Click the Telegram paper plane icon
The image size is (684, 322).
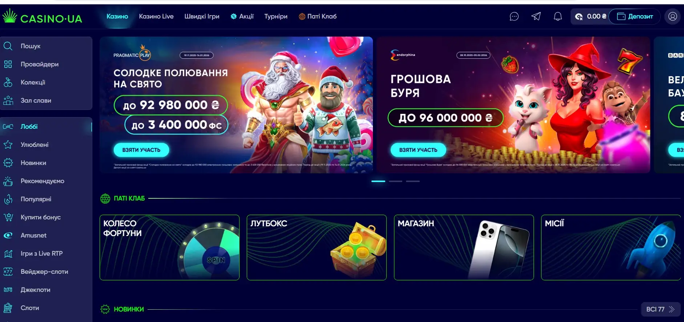click(x=536, y=16)
